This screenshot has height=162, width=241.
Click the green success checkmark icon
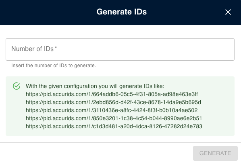17,86
